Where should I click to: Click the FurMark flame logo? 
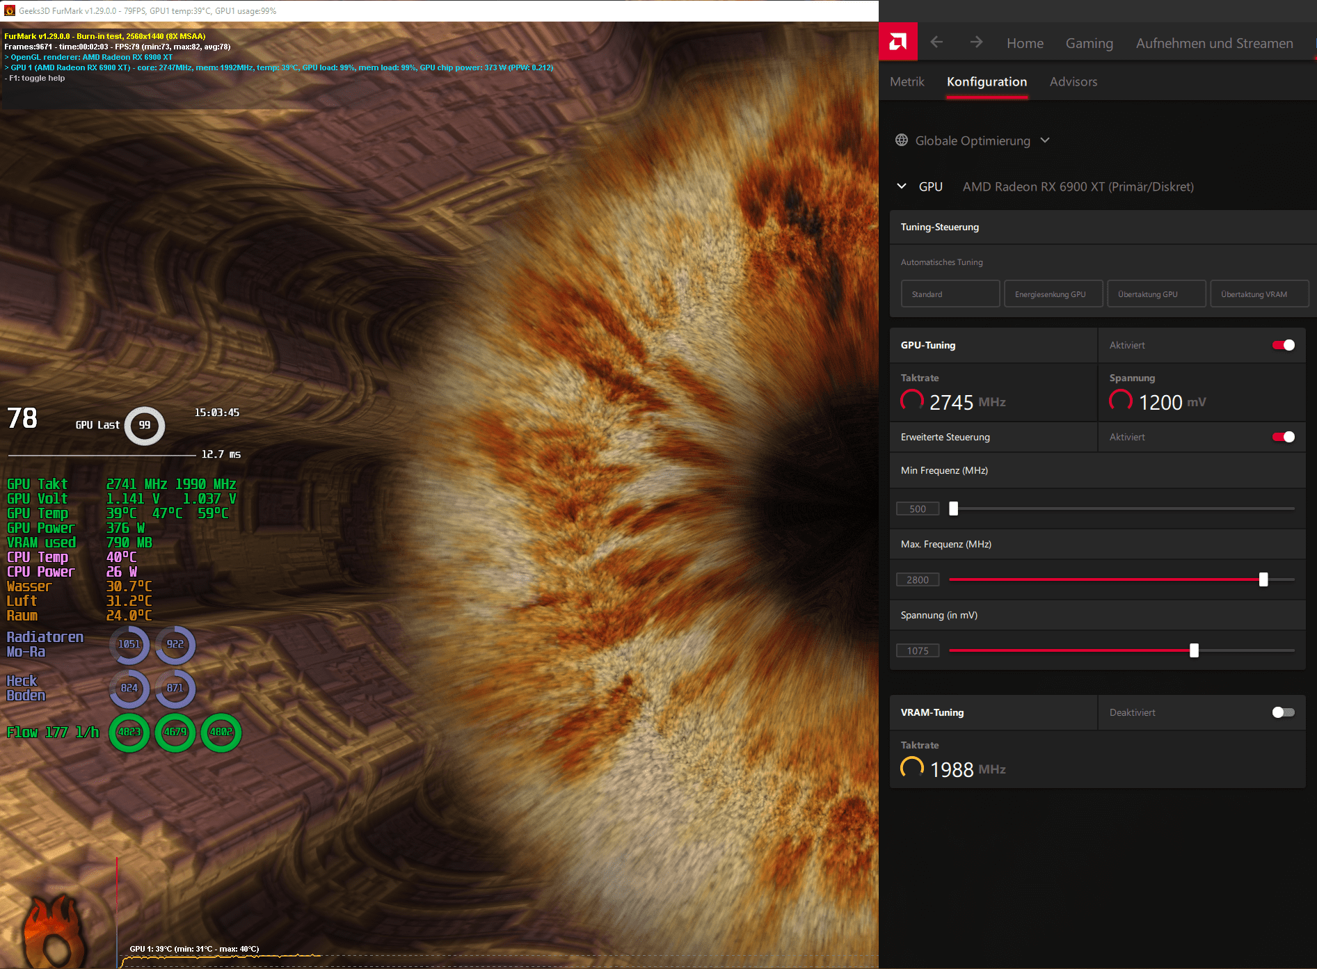tap(56, 931)
